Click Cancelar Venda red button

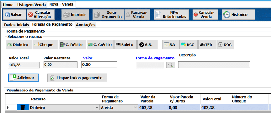pyautogui.click(x=205, y=15)
